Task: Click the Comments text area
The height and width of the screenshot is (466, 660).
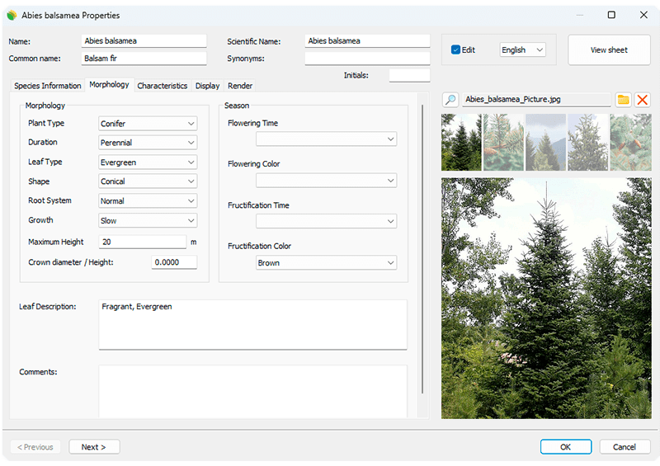Action: pos(252,392)
